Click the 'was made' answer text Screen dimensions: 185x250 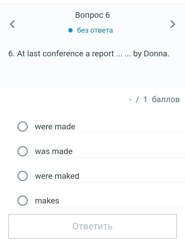point(54,151)
